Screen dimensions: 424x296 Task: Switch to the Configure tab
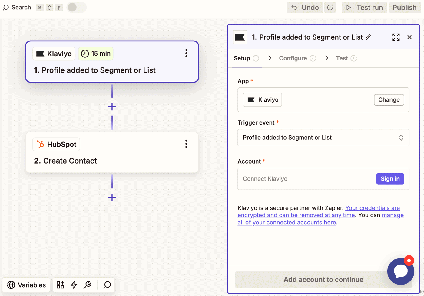pyautogui.click(x=297, y=58)
